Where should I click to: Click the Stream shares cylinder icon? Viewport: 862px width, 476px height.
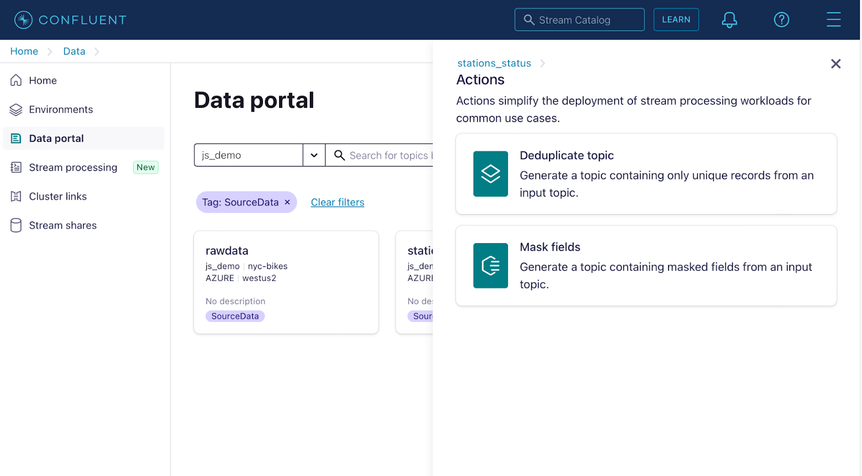[16, 225]
